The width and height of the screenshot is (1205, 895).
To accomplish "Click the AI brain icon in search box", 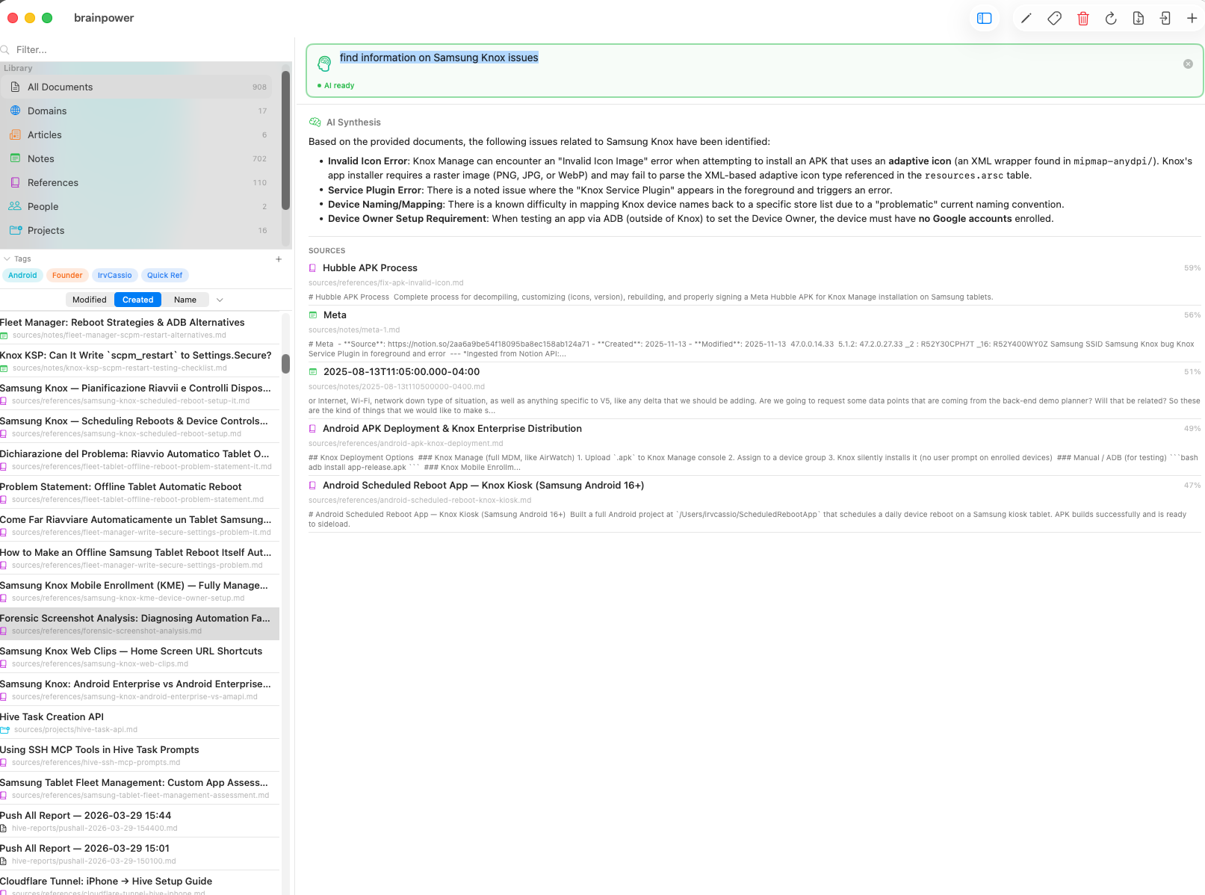I will pos(324,64).
